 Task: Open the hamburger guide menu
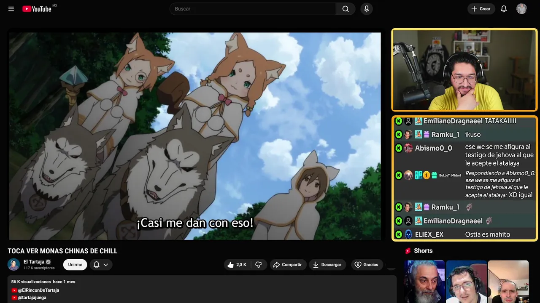pos(11,9)
